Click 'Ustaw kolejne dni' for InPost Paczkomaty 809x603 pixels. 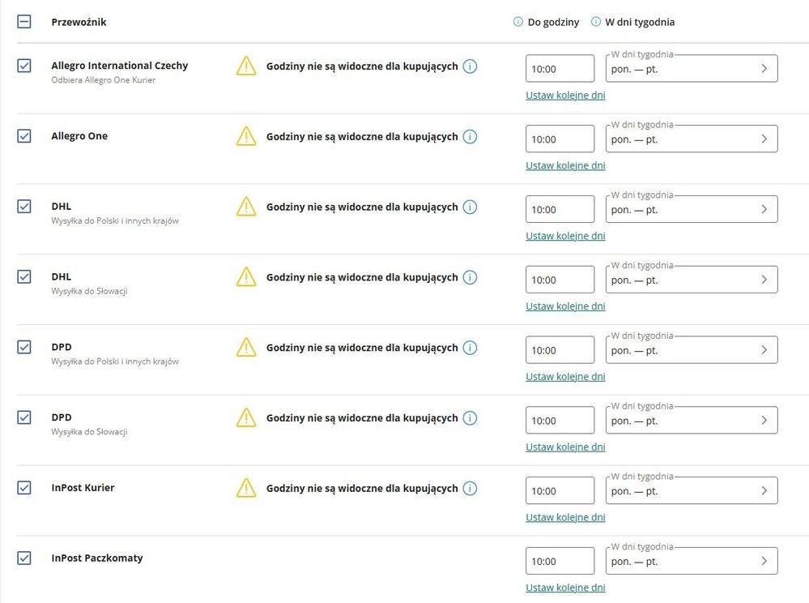565,588
